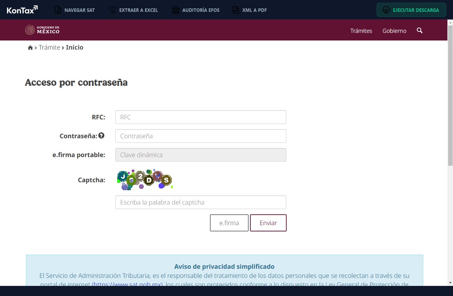Click the NAVEGAR SAT toolbar icon
Viewport: 453px width, 296px height.
click(58, 10)
